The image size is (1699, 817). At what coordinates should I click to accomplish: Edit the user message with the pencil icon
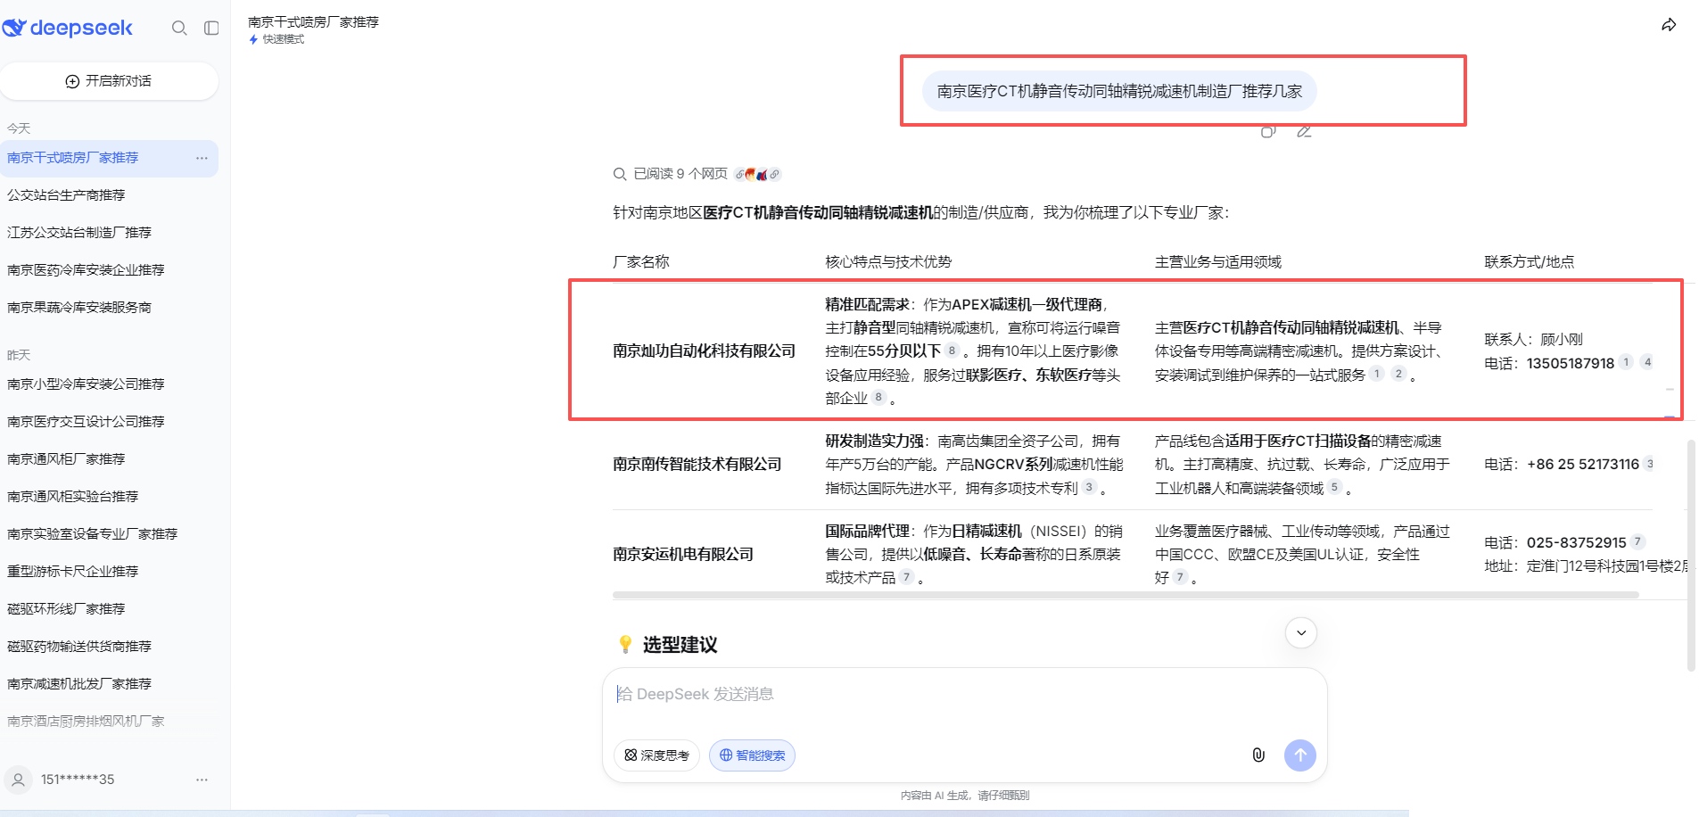coord(1304,132)
